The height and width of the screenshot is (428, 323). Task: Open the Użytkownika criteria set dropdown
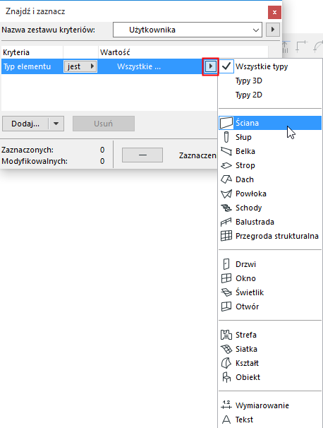coord(188,30)
